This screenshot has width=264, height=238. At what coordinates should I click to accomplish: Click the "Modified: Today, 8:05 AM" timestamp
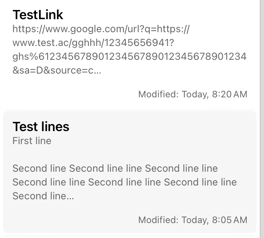click(193, 220)
